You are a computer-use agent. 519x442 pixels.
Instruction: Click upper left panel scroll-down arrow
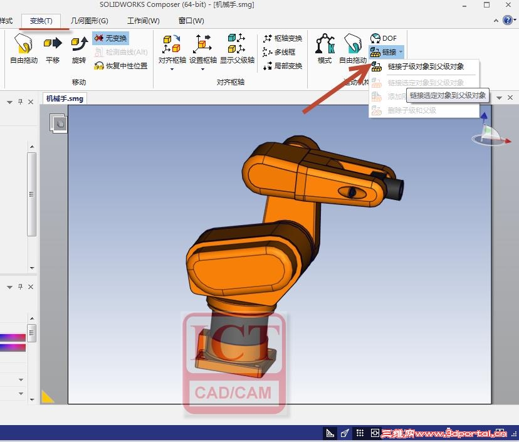pos(32,268)
